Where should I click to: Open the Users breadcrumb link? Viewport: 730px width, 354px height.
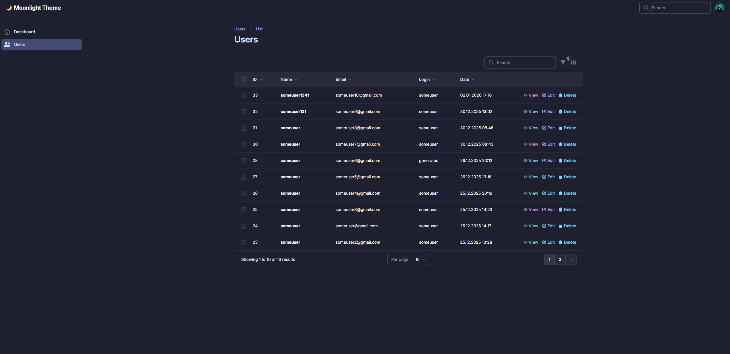click(x=240, y=29)
